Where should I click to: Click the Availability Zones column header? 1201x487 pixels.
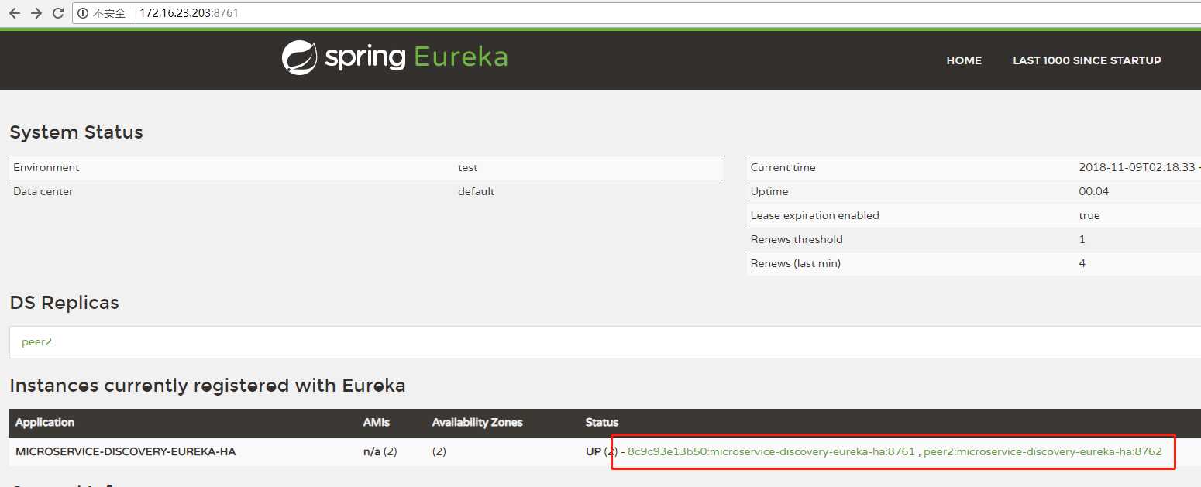point(477,422)
